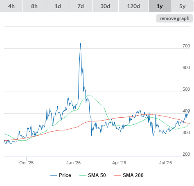Click the Jul '26 axis label
Viewport: 194px width, 186px height.
point(165,163)
